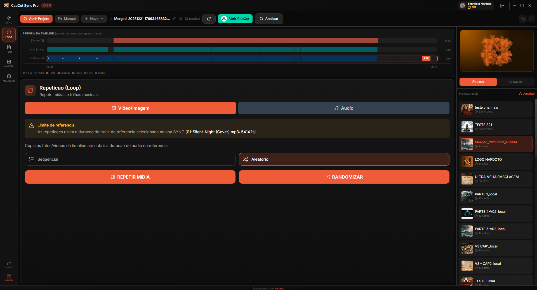
Task: Open the undo history dropdown arrow
Action: [x=532, y=19]
